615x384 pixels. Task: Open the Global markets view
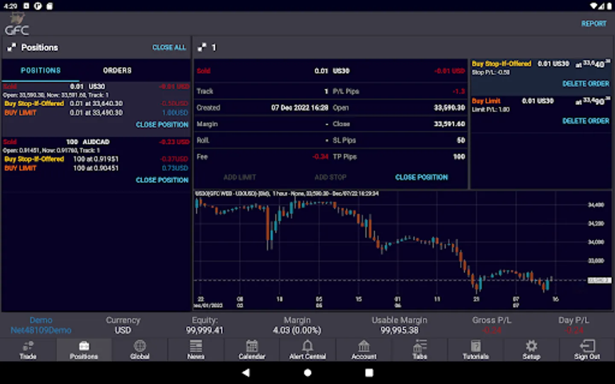click(x=140, y=350)
